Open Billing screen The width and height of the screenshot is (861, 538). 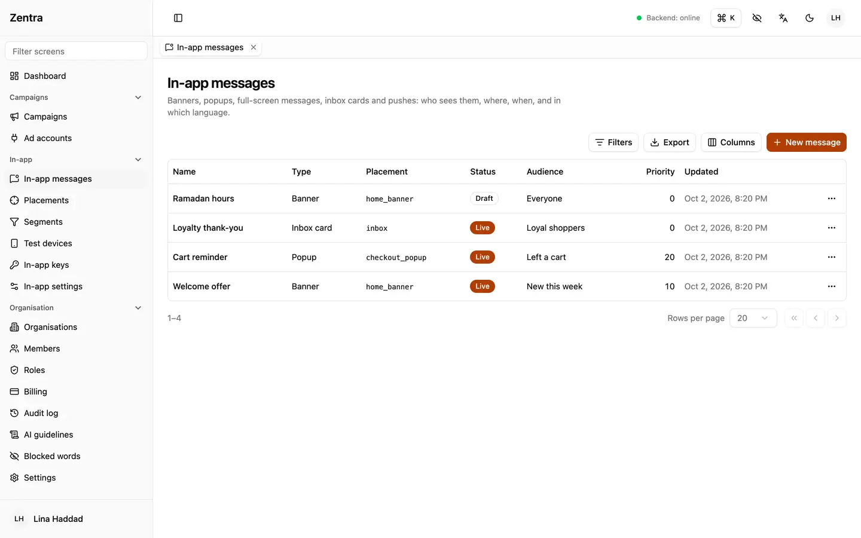click(x=77, y=392)
